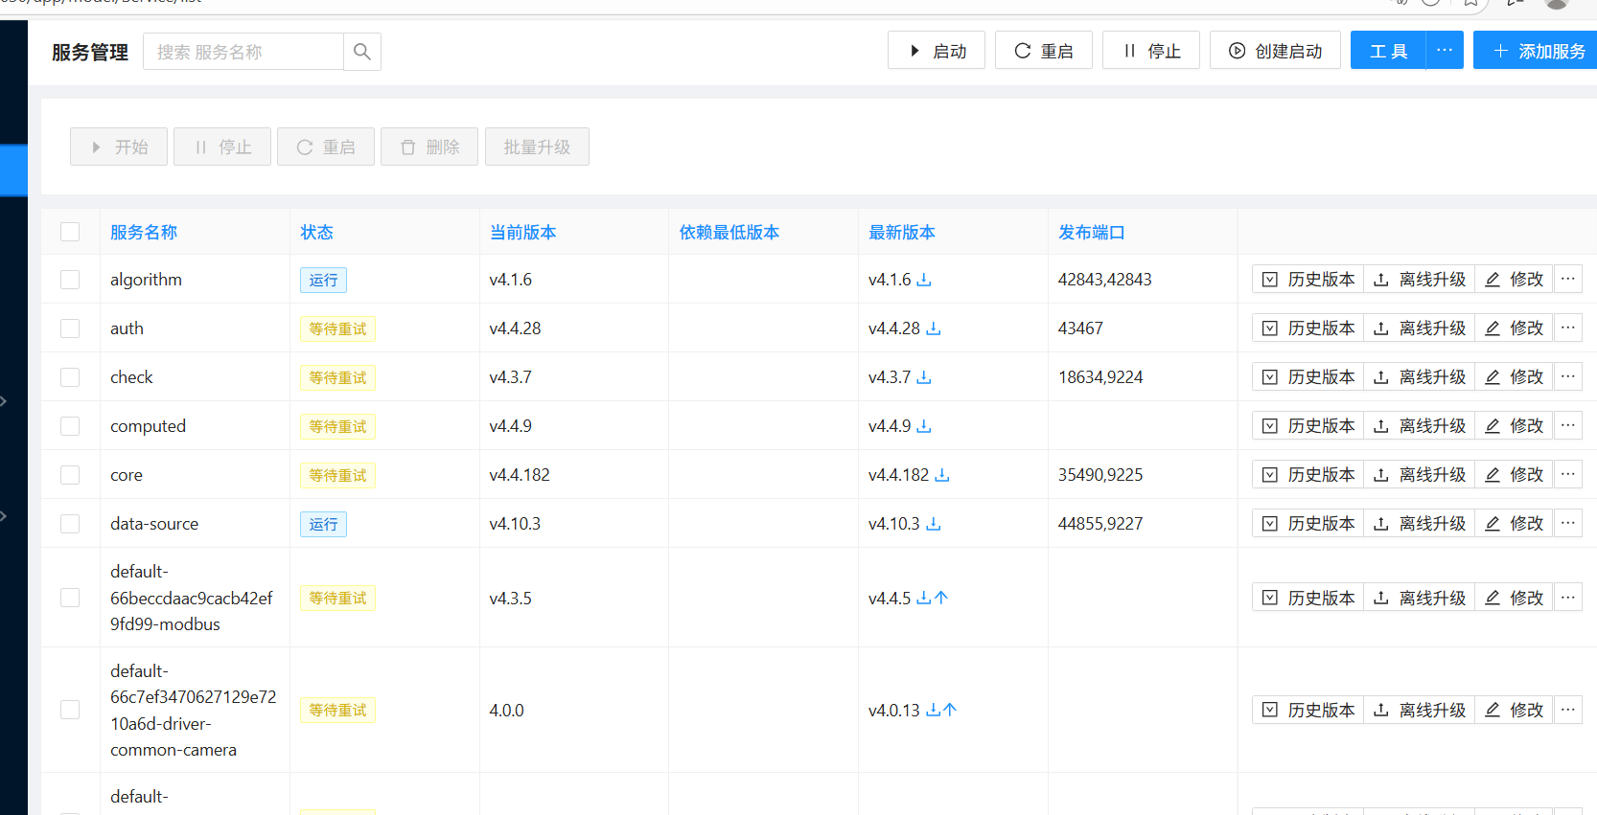This screenshot has height=815, width=1597.
Task: Open more options for core row
Action: click(1568, 474)
